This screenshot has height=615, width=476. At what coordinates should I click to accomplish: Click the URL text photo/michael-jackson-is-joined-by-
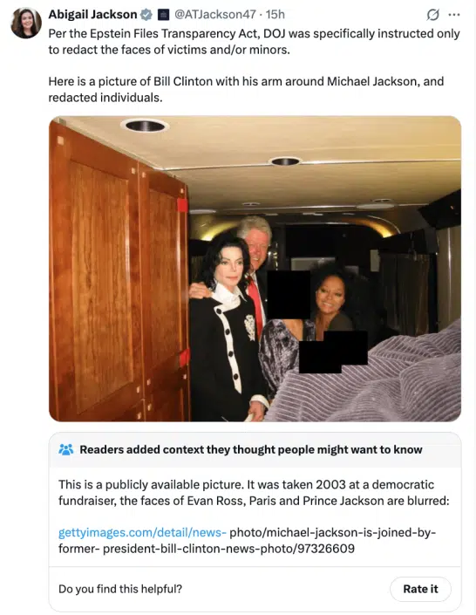[333, 533]
